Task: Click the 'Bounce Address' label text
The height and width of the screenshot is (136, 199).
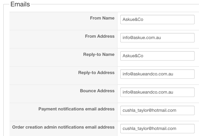Action: 97,91
